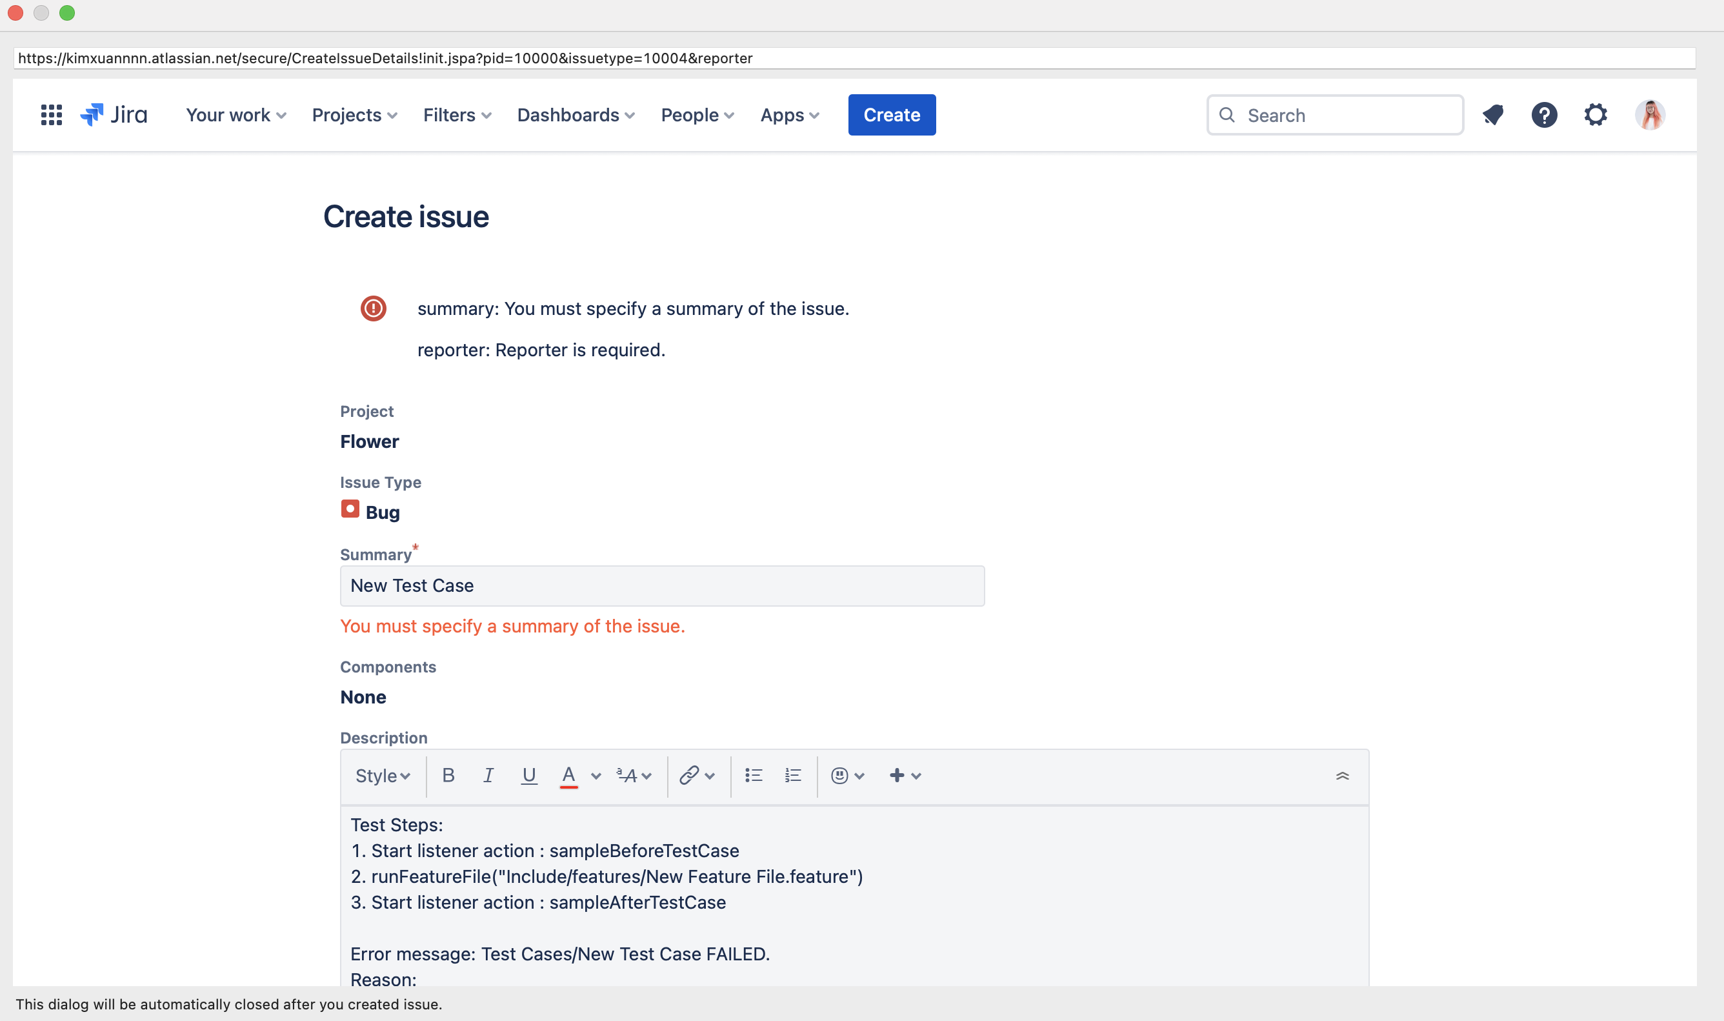The width and height of the screenshot is (1724, 1021).
Task: Collapse the description editor toolbar
Action: tap(1342, 776)
